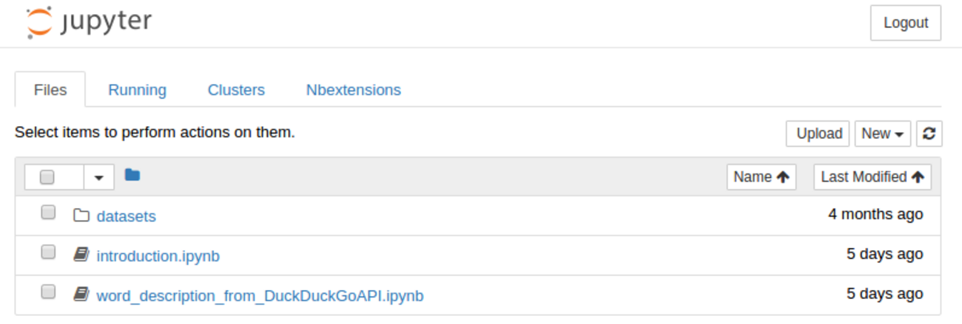
Task: Click the Last Modified sort arrow
Action: 918,177
